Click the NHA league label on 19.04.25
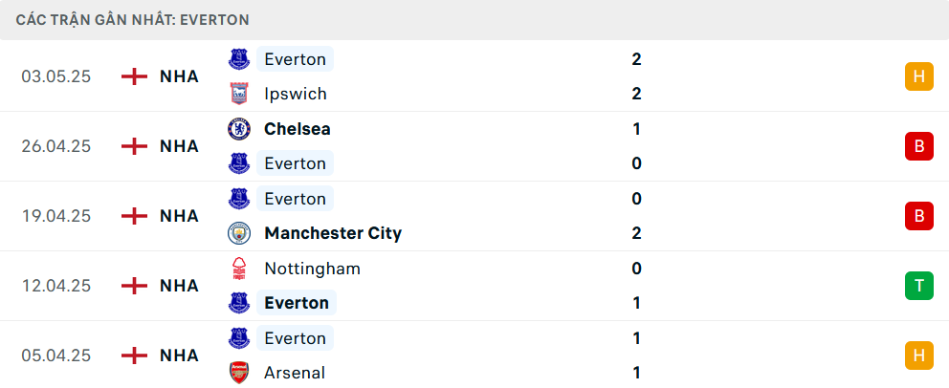Image resolution: width=949 pixels, height=388 pixels. tap(179, 216)
